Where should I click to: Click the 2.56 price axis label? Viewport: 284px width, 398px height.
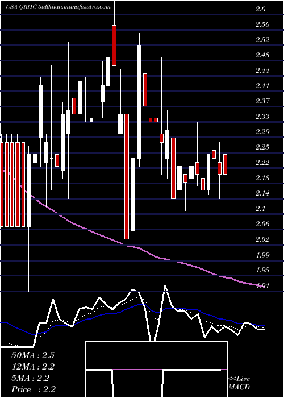click(262, 24)
